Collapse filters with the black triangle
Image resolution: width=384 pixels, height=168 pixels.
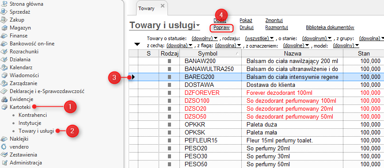click(x=137, y=44)
